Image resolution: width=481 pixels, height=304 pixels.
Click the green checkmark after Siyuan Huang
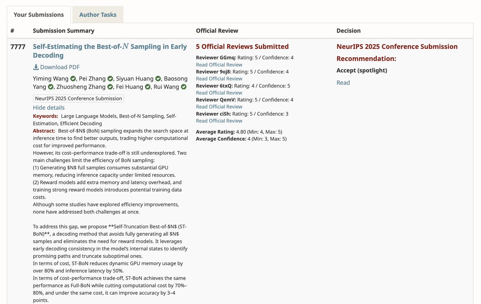tap(158, 79)
